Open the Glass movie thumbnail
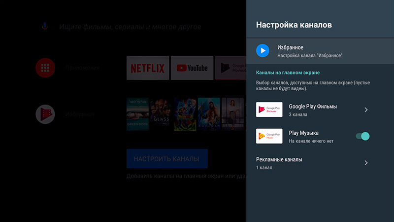The image size is (394, 222). click(x=161, y=114)
